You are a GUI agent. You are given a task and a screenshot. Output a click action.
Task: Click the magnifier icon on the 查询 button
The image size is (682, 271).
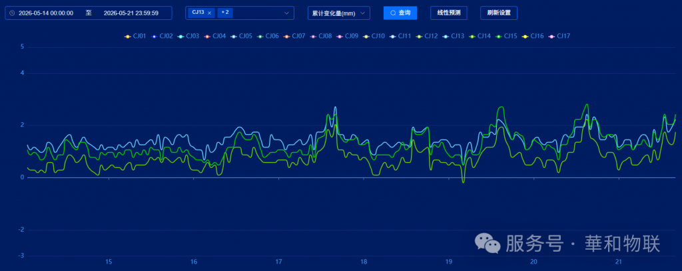click(393, 13)
